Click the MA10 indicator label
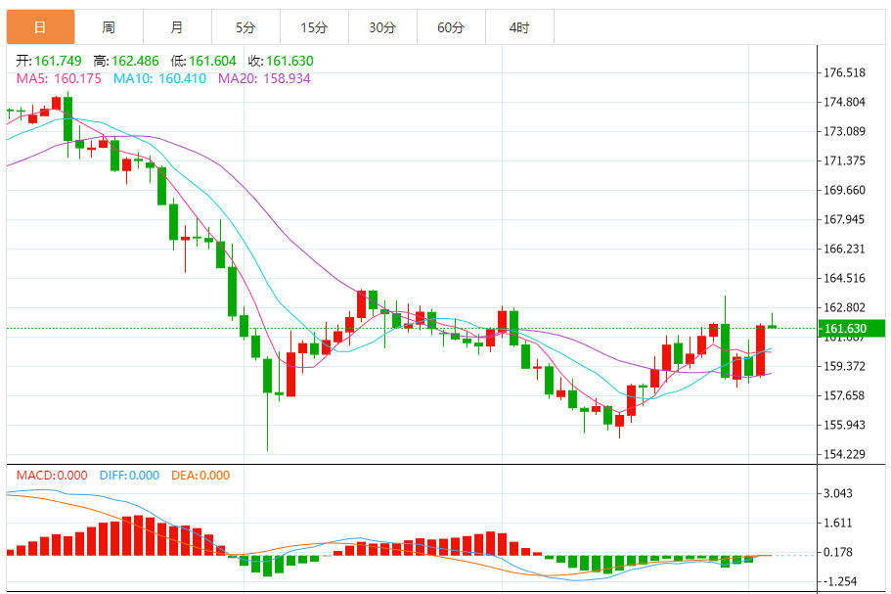The height and width of the screenshot is (594, 891). pos(159,78)
